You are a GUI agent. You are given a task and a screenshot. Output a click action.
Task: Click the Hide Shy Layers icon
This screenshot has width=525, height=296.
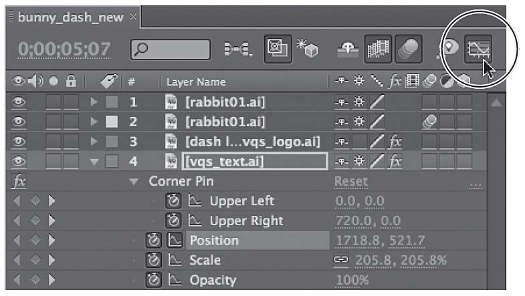coord(348,49)
